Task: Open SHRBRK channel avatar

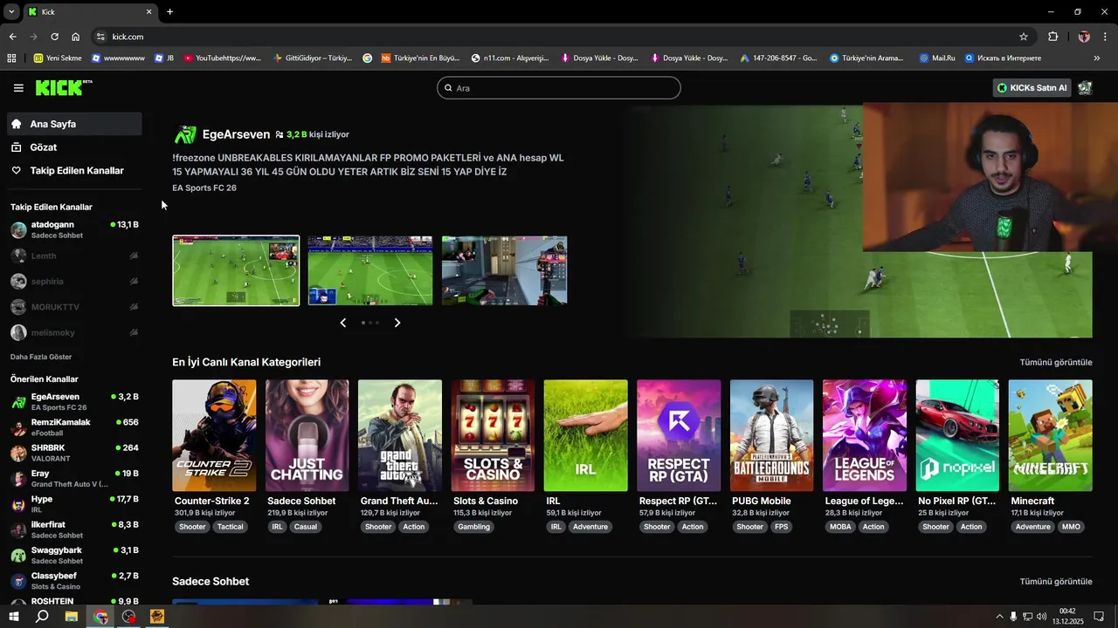Action: [18, 453]
